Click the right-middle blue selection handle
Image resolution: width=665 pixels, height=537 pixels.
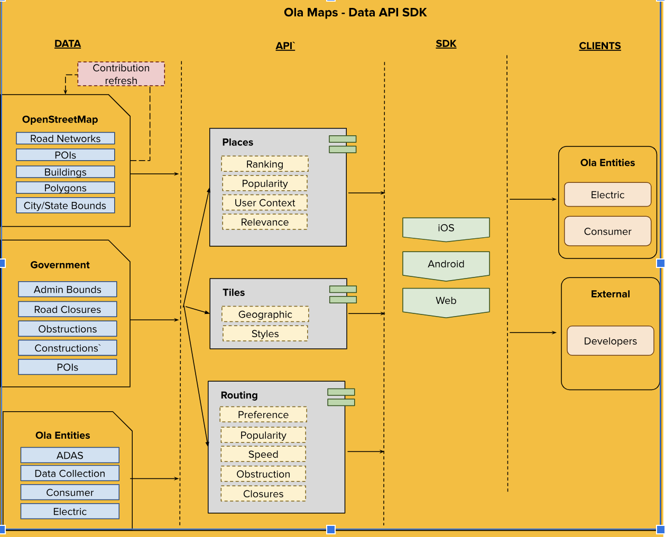pyautogui.click(x=660, y=263)
